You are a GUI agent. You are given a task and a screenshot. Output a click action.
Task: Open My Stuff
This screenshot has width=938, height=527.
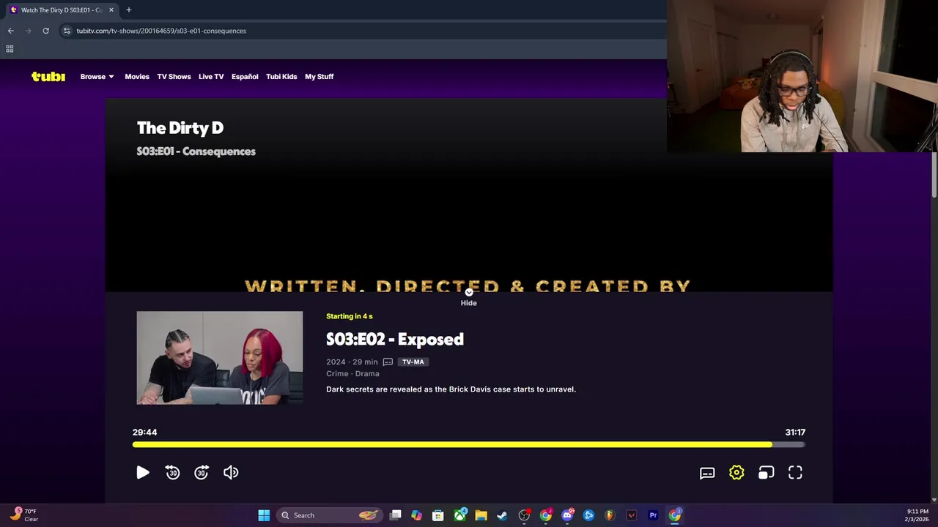[x=319, y=76]
